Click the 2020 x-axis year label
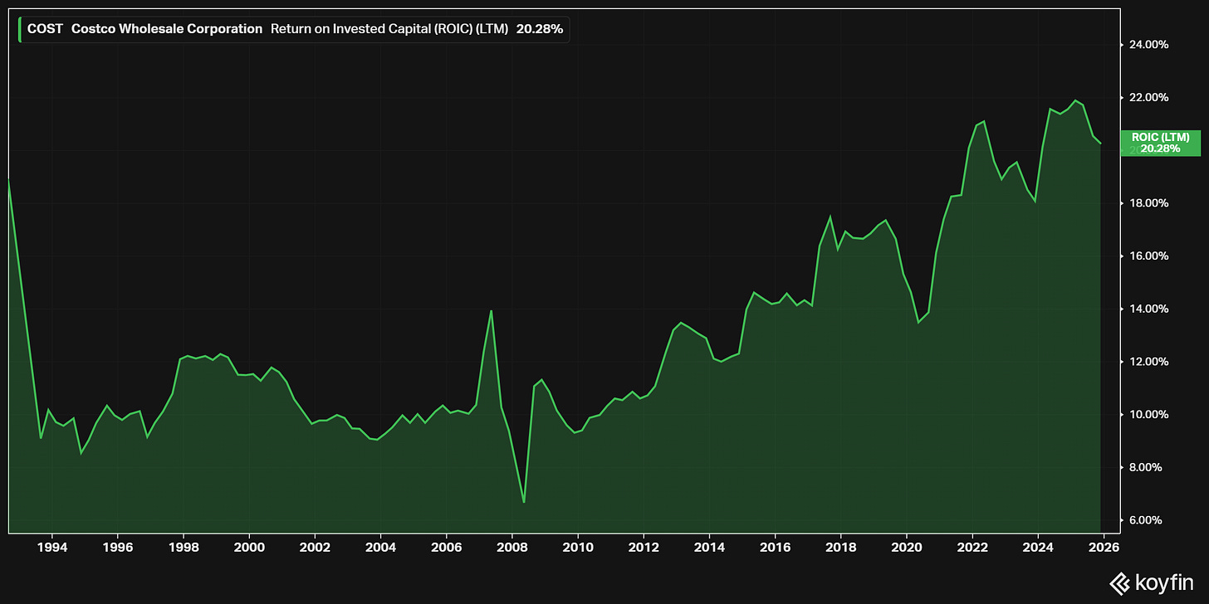1209x604 pixels. [x=906, y=548]
